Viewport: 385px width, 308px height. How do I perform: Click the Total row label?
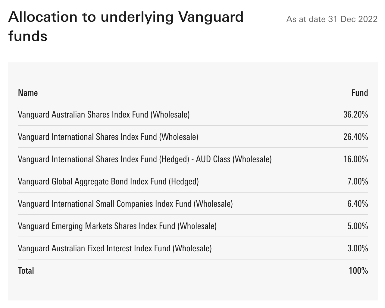[x=26, y=271]
